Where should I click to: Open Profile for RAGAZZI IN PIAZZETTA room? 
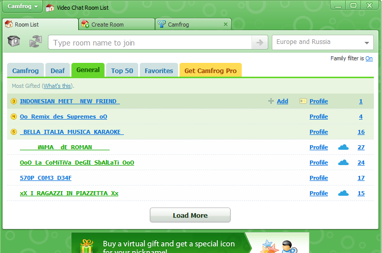point(319,193)
